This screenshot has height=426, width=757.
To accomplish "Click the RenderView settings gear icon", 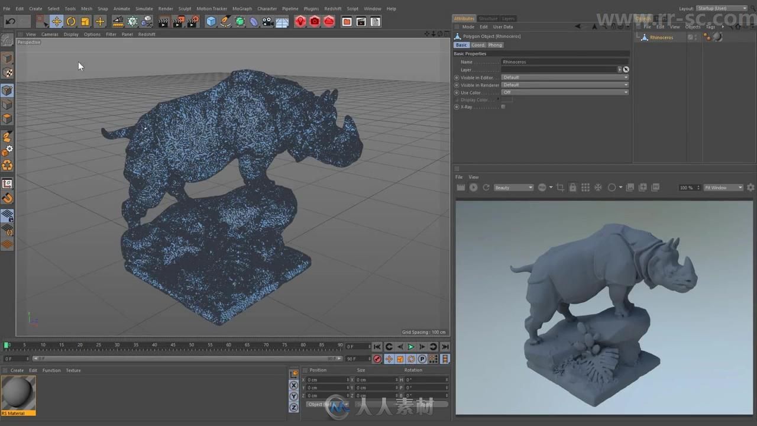I will point(750,188).
